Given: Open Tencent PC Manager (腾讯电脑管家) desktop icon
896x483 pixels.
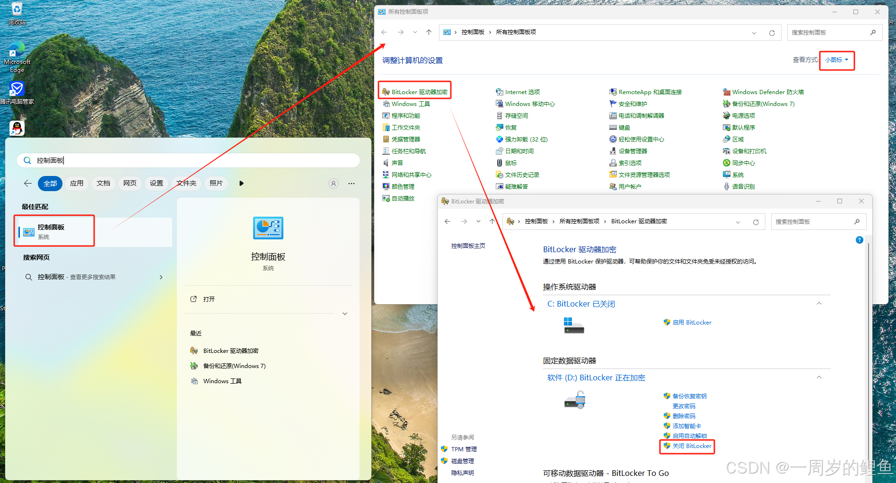Looking at the screenshot, I should click(x=17, y=92).
